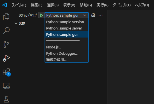Viewport: 154px width, 104px height.
Task: Open the Search view icon
Action: 6,31
